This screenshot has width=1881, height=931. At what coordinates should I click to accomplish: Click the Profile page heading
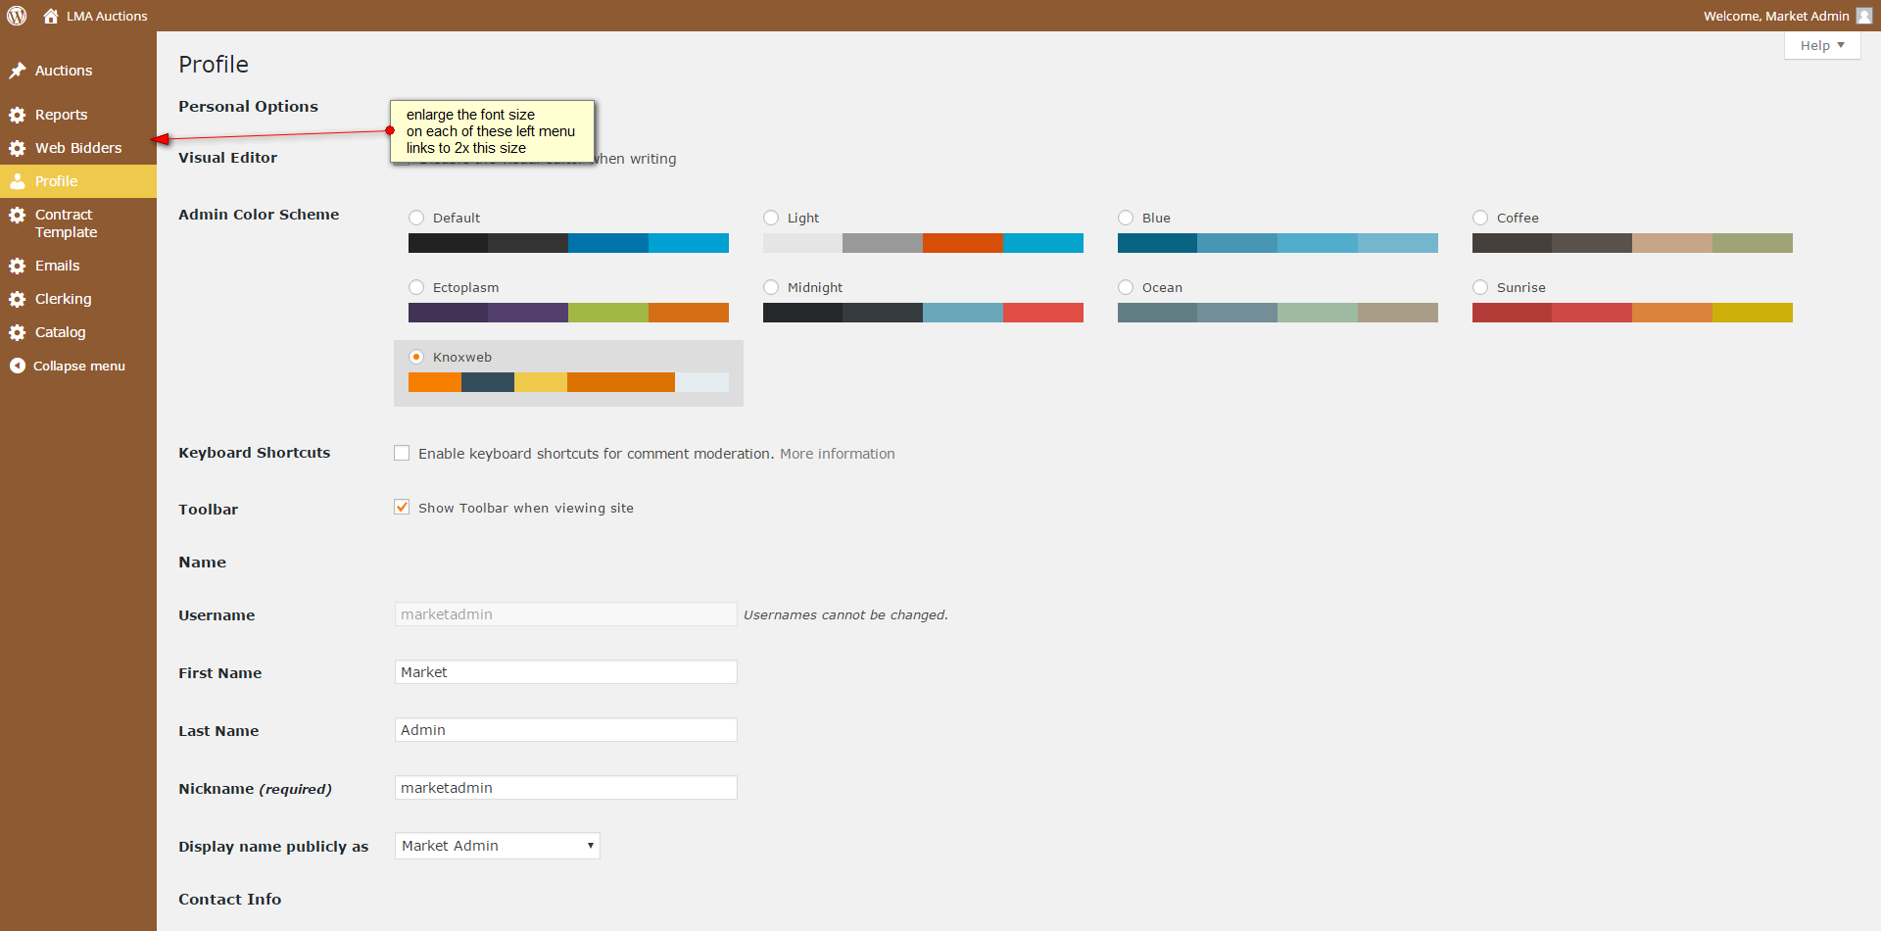point(214,65)
